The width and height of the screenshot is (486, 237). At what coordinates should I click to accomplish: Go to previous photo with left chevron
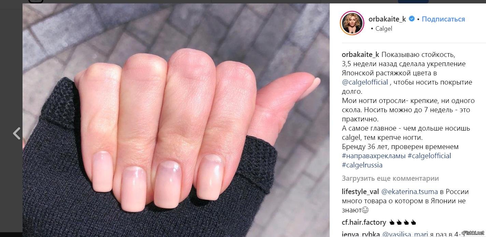coord(17,133)
